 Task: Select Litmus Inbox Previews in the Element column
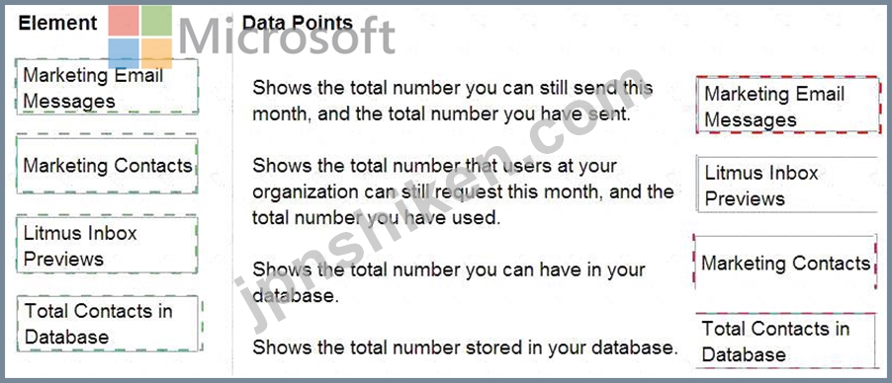tap(108, 245)
